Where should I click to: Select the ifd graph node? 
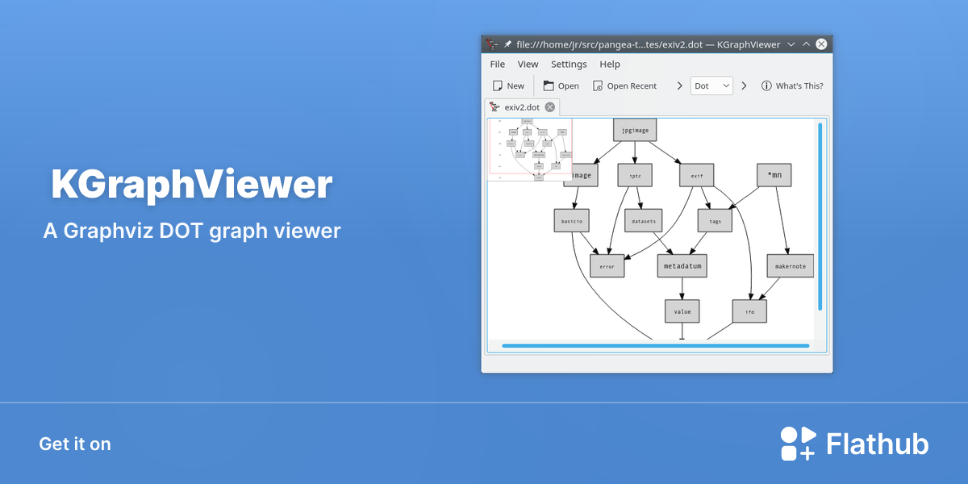(749, 311)
